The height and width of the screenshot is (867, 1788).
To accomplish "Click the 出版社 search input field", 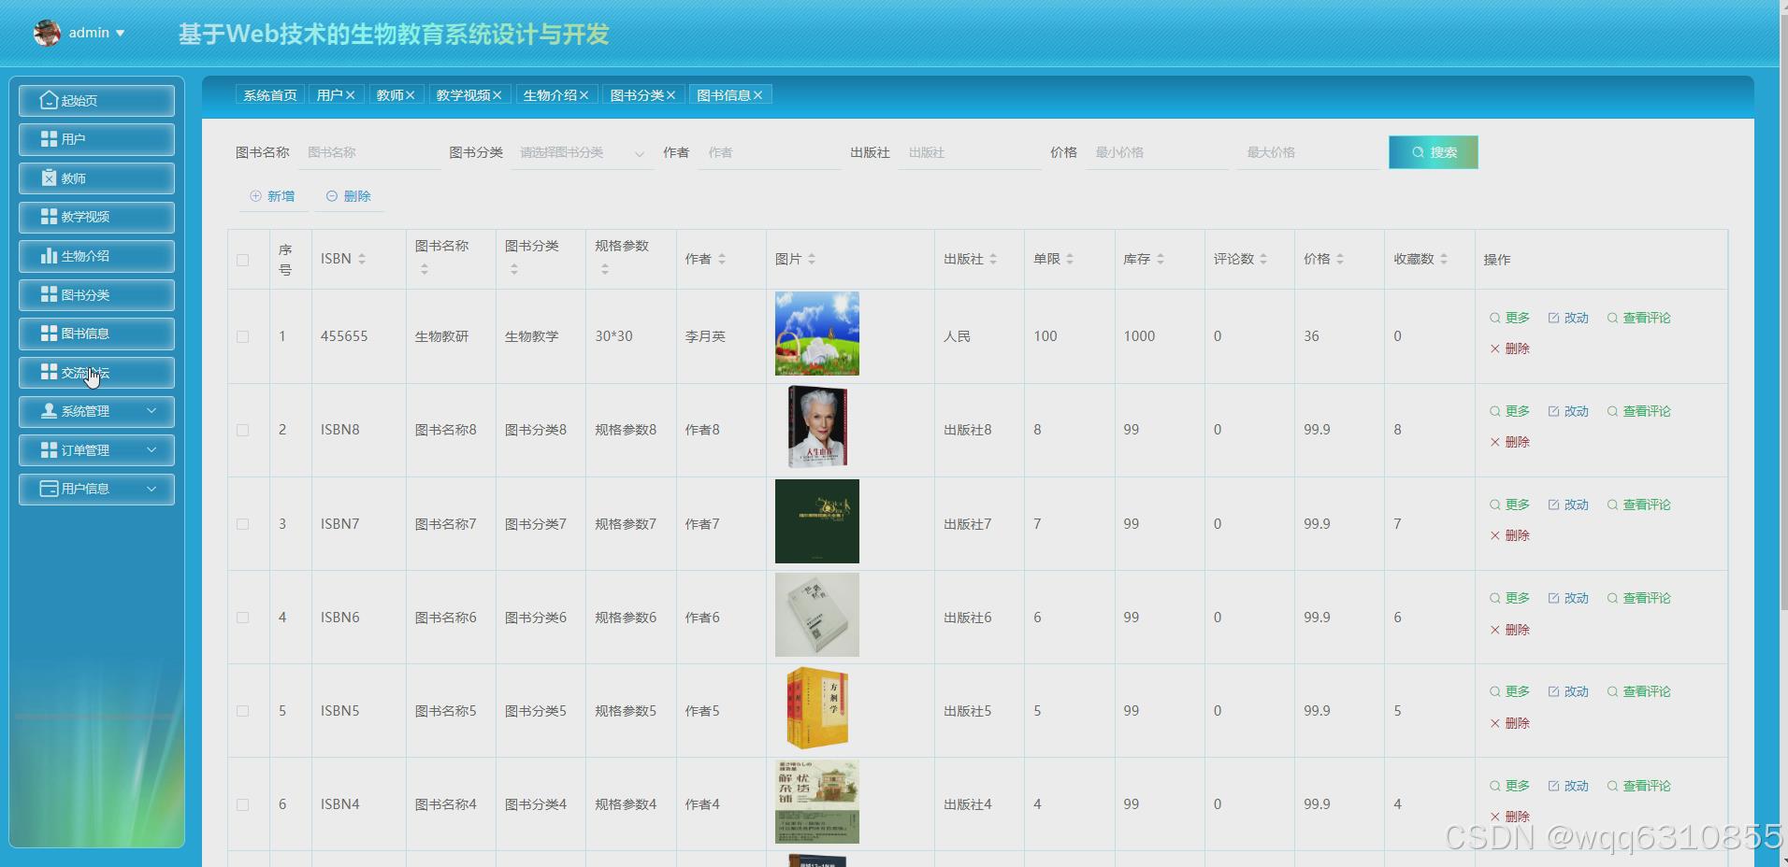I will pyautogui.click(x=970, y=152).
